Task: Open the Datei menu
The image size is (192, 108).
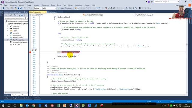Action: pyautogui.click(x=6, y=5)
